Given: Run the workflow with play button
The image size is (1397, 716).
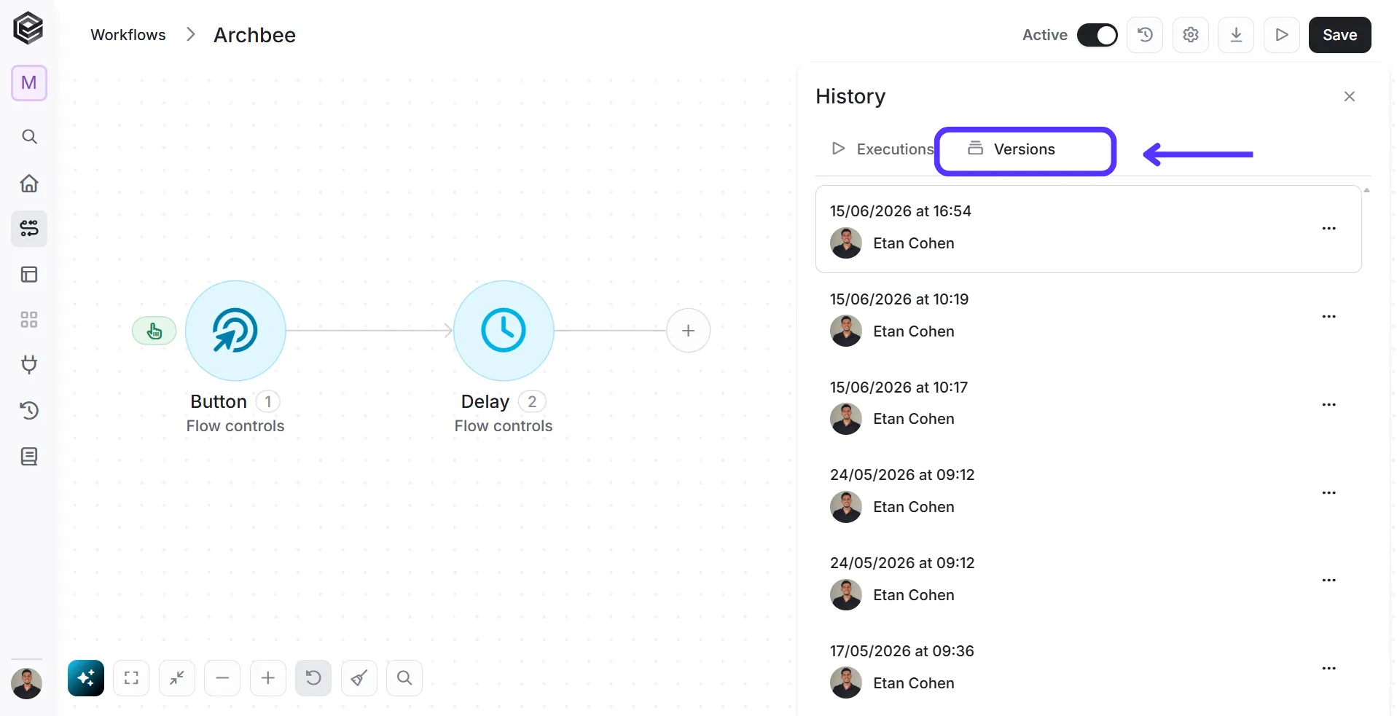Looking at the screenshot, I should [1282, 35].
